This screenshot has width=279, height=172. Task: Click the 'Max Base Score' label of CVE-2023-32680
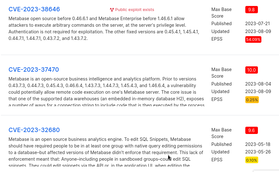[221, 133]
